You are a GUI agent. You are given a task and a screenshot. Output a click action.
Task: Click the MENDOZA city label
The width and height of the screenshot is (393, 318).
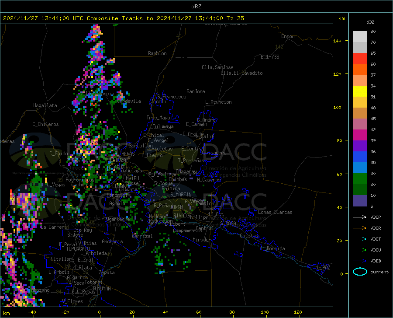click(x=117, y=160)
